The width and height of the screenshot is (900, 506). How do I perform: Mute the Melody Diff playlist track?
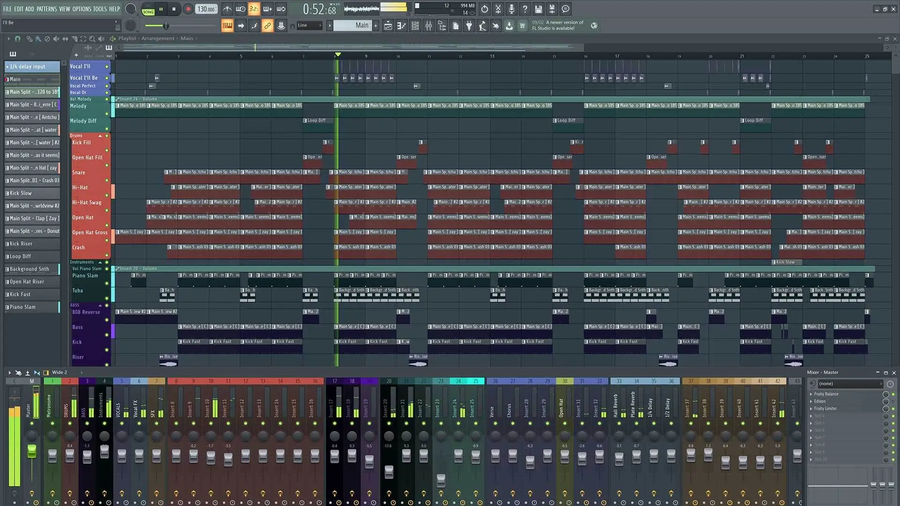pos(107,128)
